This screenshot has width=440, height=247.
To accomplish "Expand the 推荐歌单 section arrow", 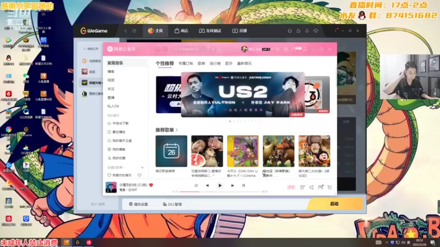I will [x=177, y=130].
